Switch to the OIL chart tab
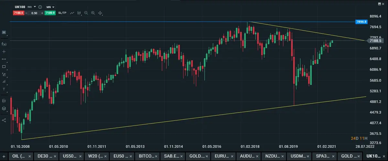The height and width of the screenshot is (161, 388). click(x=17, y=156)
